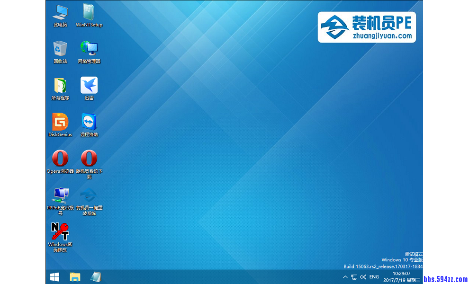Image resolution: width=469 pixels, height=284 pixels.
Task: Click the notepad-style app pinned on taskbar
Action: 95,277
